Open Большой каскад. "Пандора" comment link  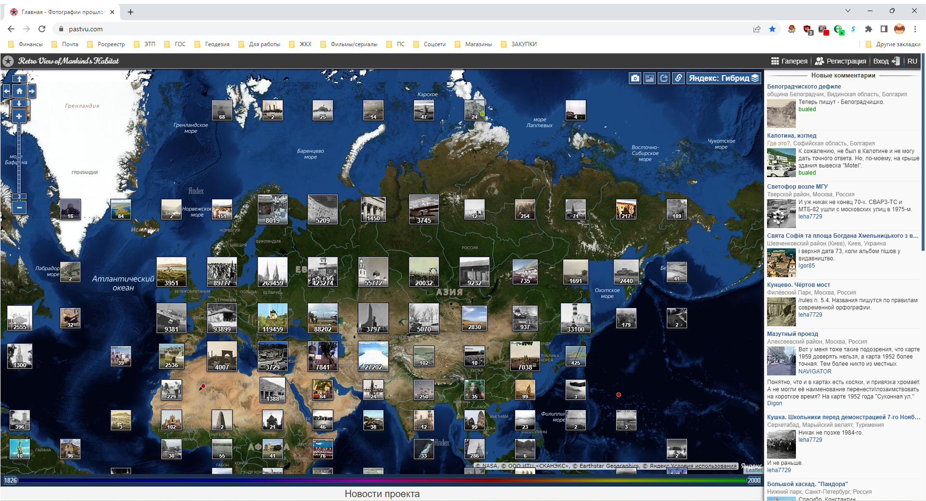807,484
